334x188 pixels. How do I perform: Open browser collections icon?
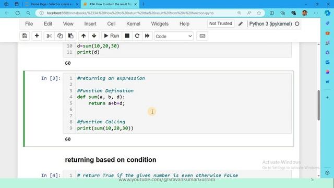pos(283,13)
